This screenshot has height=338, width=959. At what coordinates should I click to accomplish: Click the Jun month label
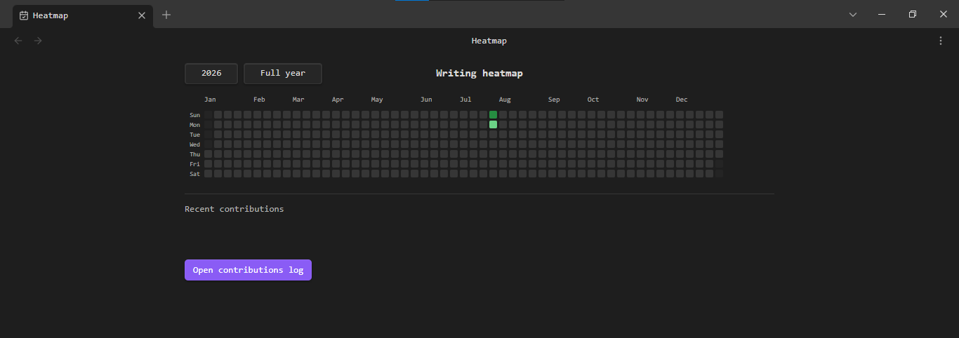[x=426, y=100]
